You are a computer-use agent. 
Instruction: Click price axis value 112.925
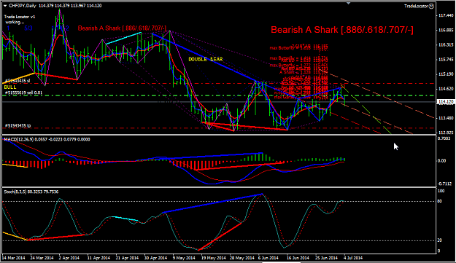[445, 133]
